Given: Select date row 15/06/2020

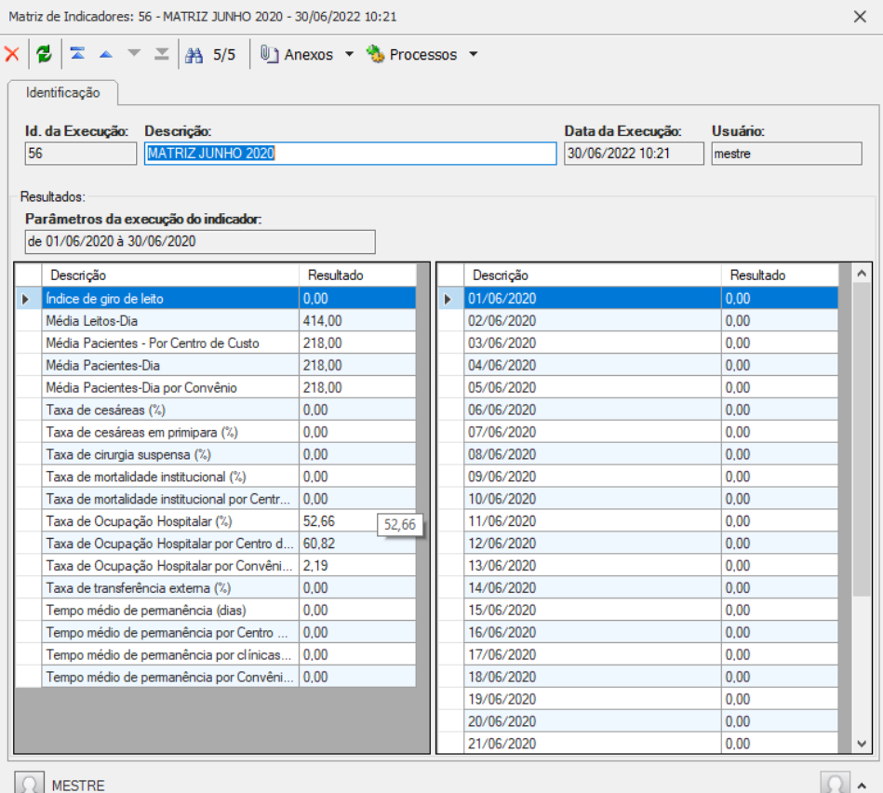Looking at the screenshot, I should coord(638,610).
